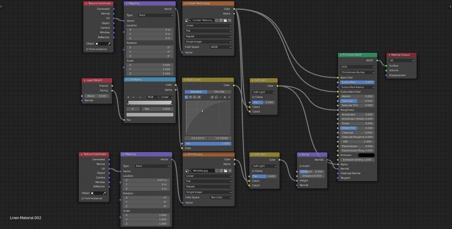This screenshot has height=229, width=452.
Task: Select right color stop handle on ColorRamp
Action: pyautogui.click(x=172, y=104)
